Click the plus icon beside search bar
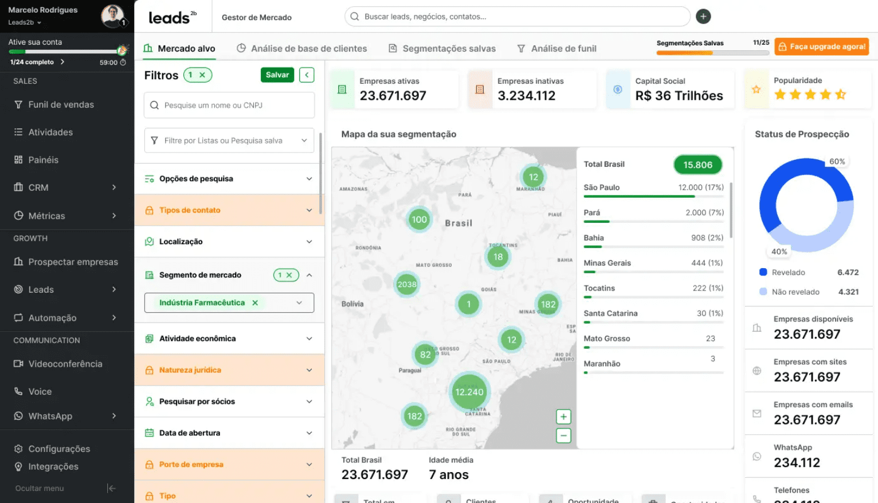The image size is (878, 503). click(x=703, y=17)
